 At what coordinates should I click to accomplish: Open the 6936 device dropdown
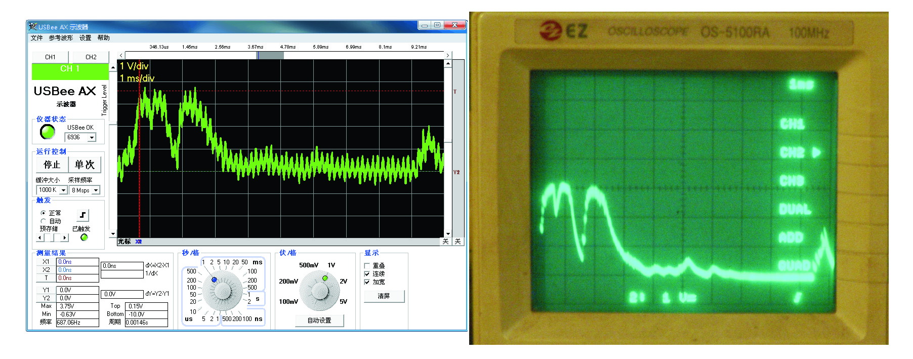(92, 137)
